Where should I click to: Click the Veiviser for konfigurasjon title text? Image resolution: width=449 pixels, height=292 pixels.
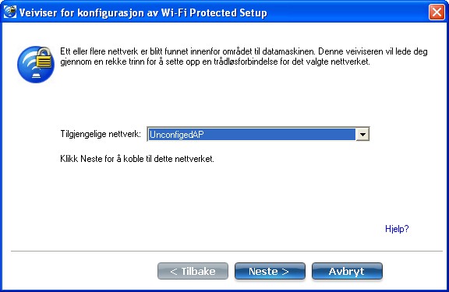click(87, 13)
